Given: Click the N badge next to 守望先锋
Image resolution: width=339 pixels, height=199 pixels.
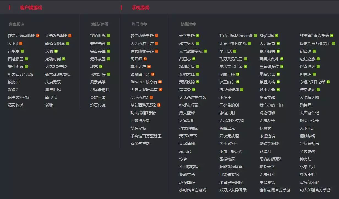Looking at the screenshot, I should (x=109, y=43).
